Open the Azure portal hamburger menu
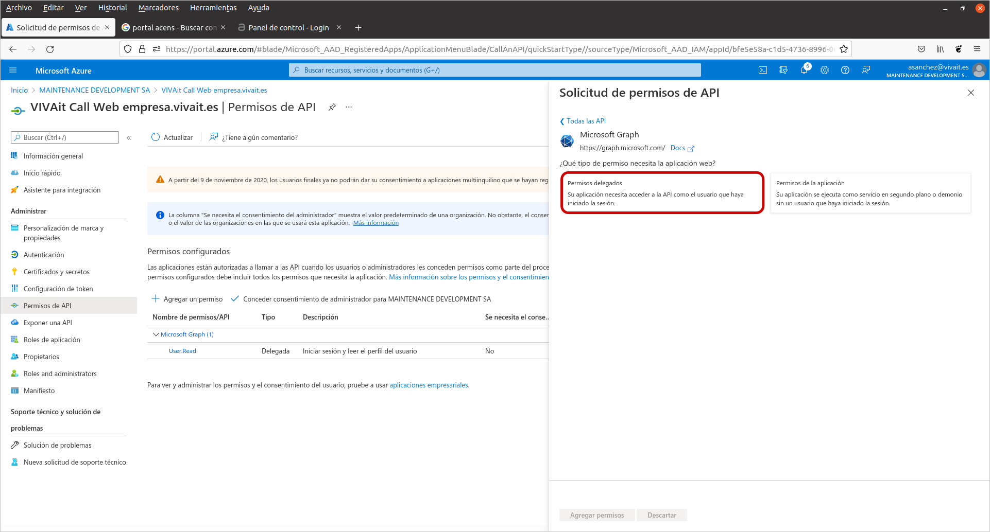This screenshot has height=532, width=990. coord(13,70)
